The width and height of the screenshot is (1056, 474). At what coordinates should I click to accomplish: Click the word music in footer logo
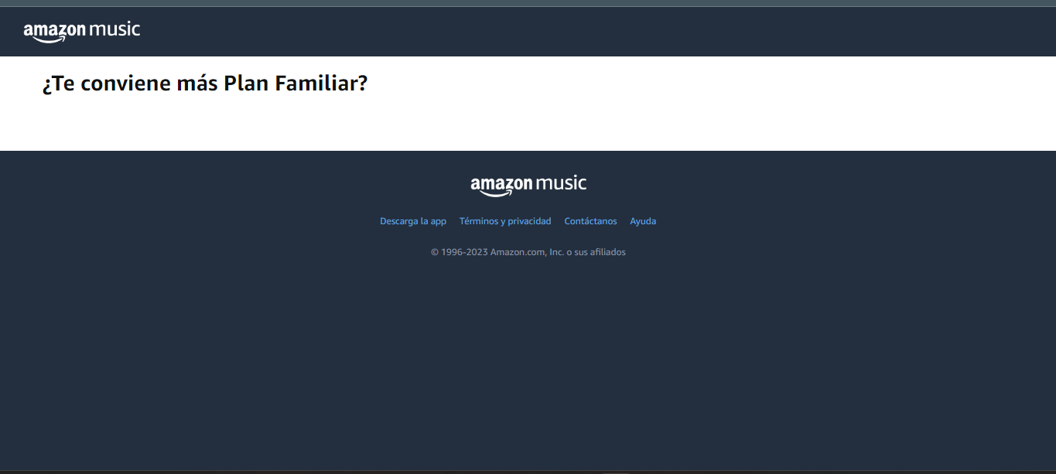[562, 183]
